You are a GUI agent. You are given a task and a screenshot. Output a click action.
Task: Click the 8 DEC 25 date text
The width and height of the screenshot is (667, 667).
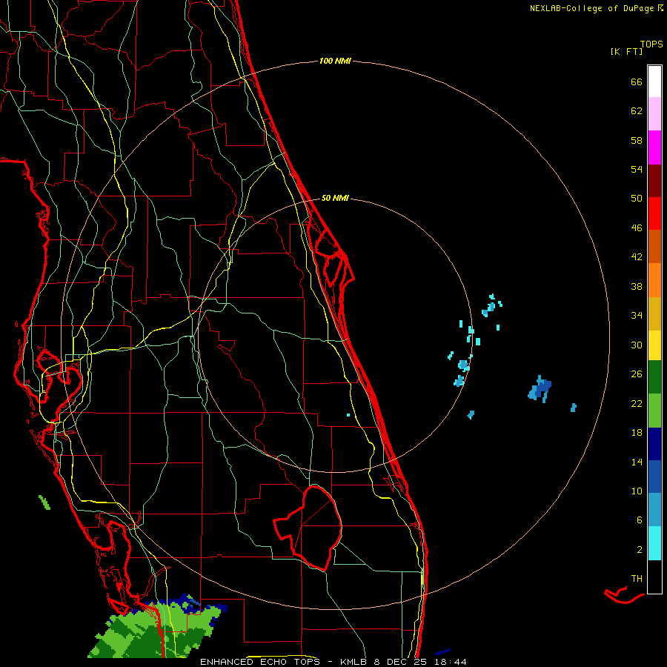[401, 662]
